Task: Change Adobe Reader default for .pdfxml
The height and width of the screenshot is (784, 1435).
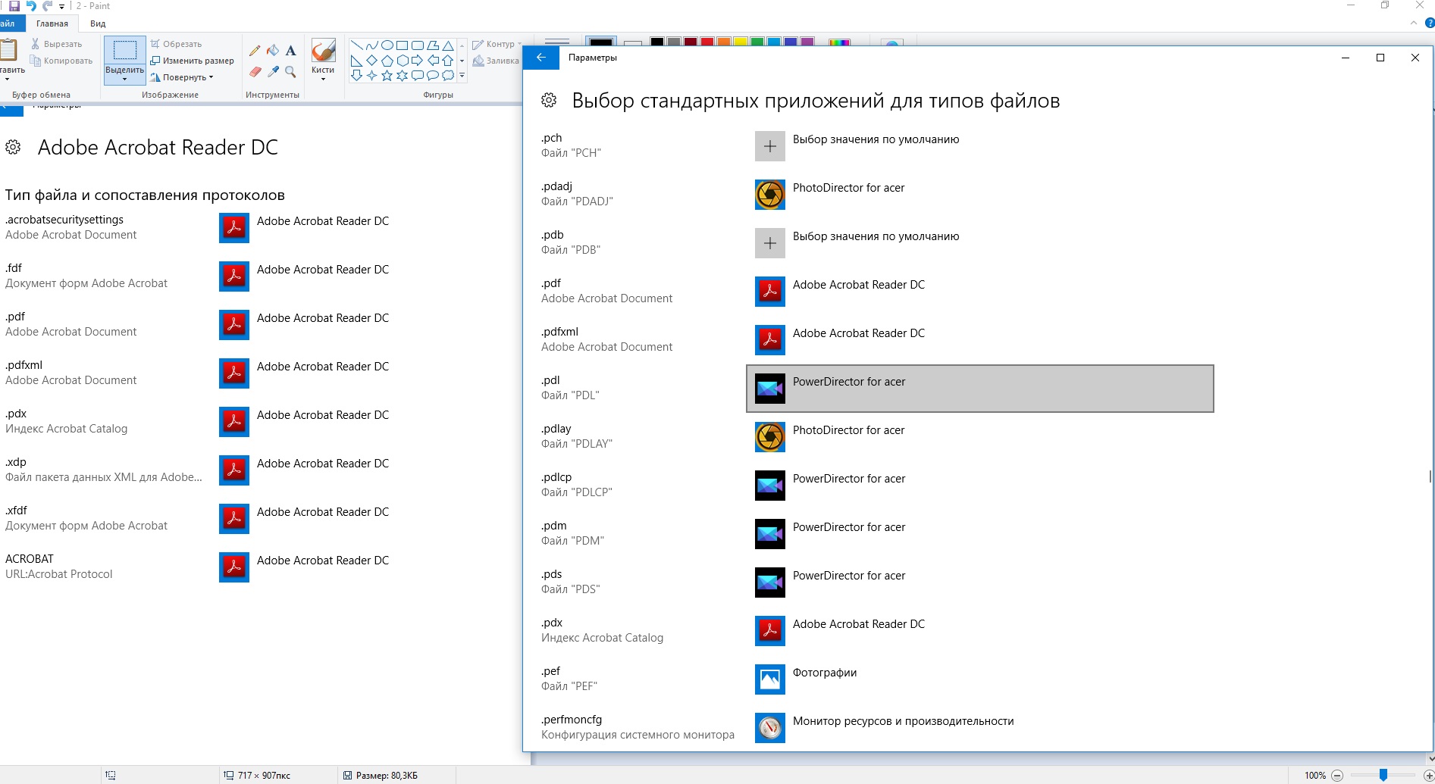Action: (979, 340)
